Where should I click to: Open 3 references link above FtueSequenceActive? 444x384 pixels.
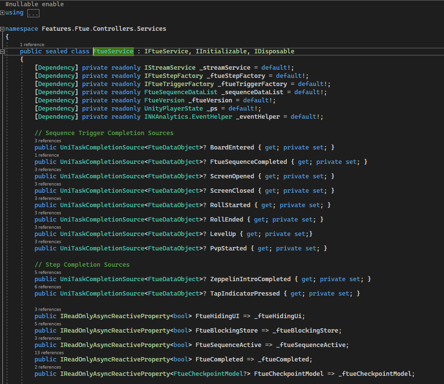tap(48, 338)
